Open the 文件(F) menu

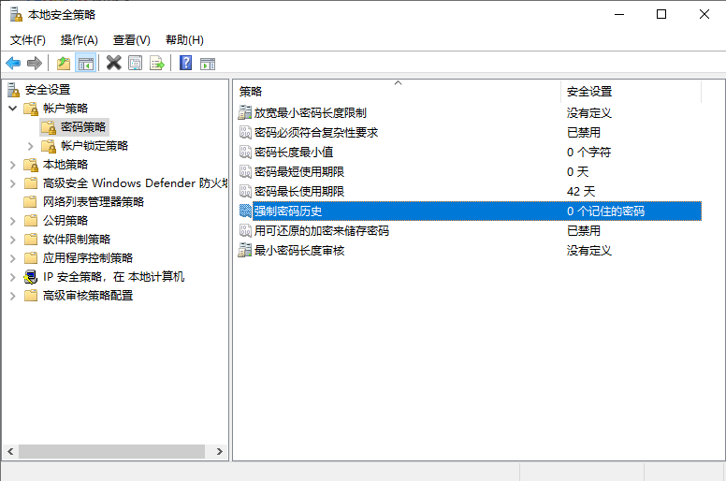pos(28,40)
